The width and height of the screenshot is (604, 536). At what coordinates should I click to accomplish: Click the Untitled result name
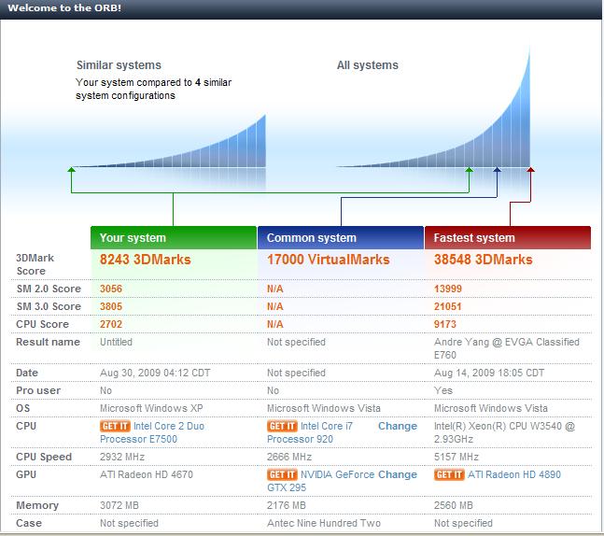point(116,342)
